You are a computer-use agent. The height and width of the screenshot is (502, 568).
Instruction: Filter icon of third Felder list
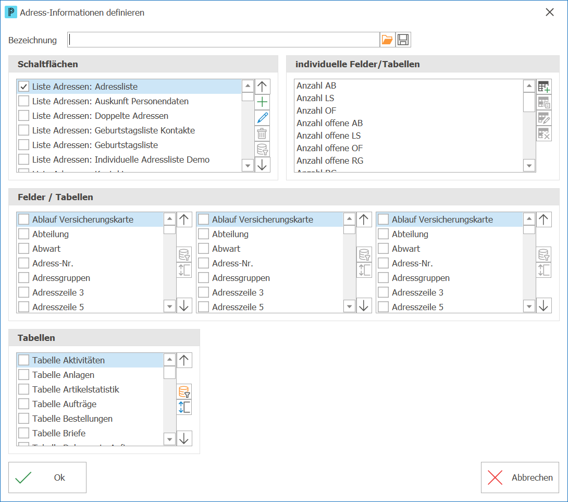tap(544, 254)
